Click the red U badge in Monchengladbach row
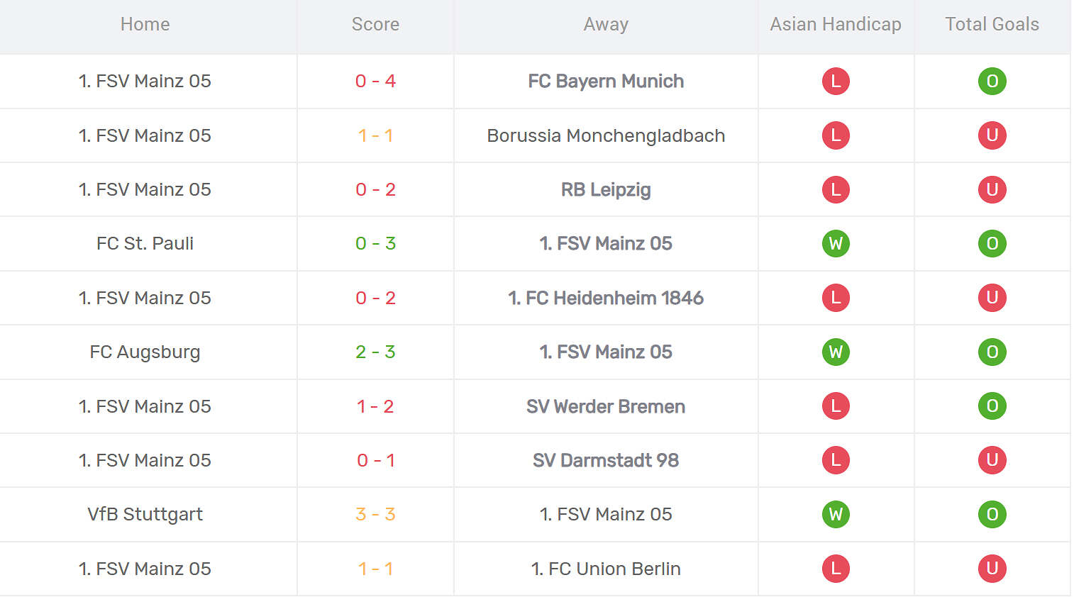The height and width of the screenshot is (597, 1074). coord(992,135)
